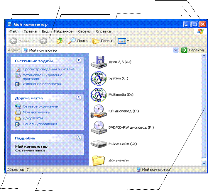The image size is (208, 191).
Task: Open the Справка menu
Action: (103, 31)
